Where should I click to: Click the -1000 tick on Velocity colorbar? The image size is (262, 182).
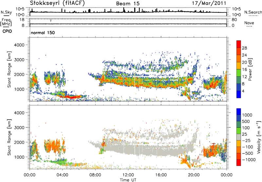(x=249, y=160)
